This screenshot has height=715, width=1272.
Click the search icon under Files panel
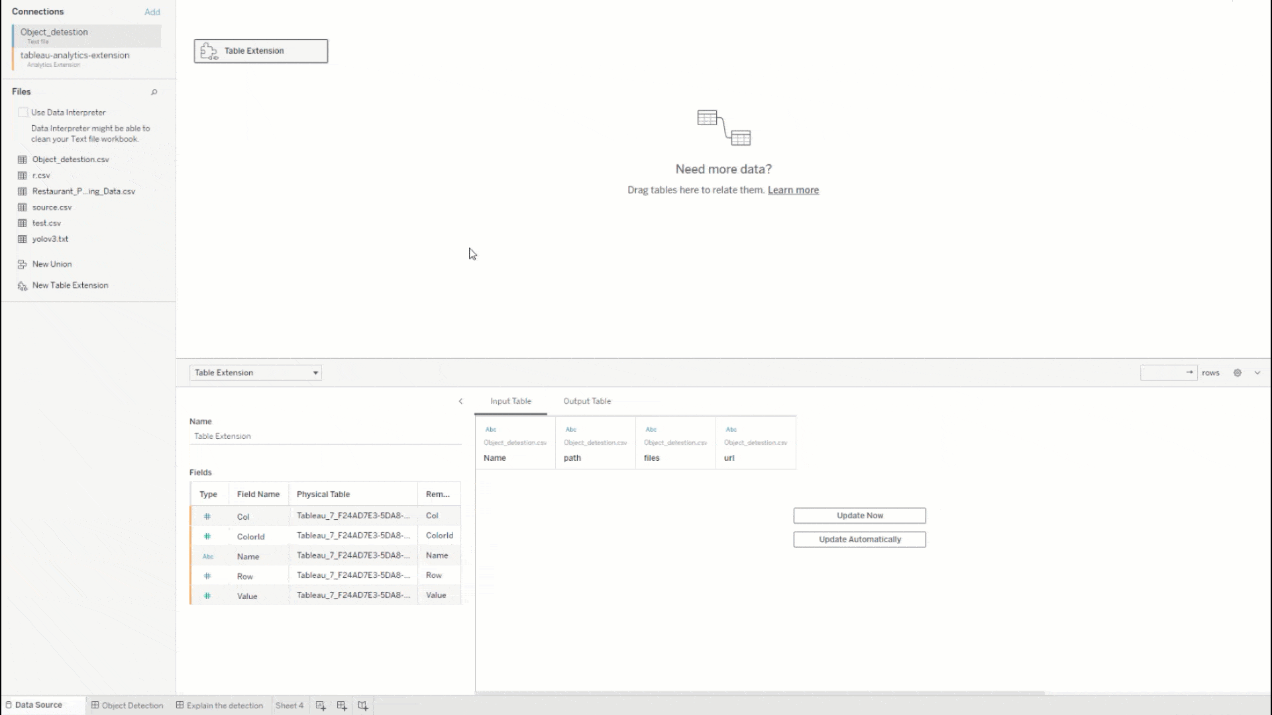point(154,91)
